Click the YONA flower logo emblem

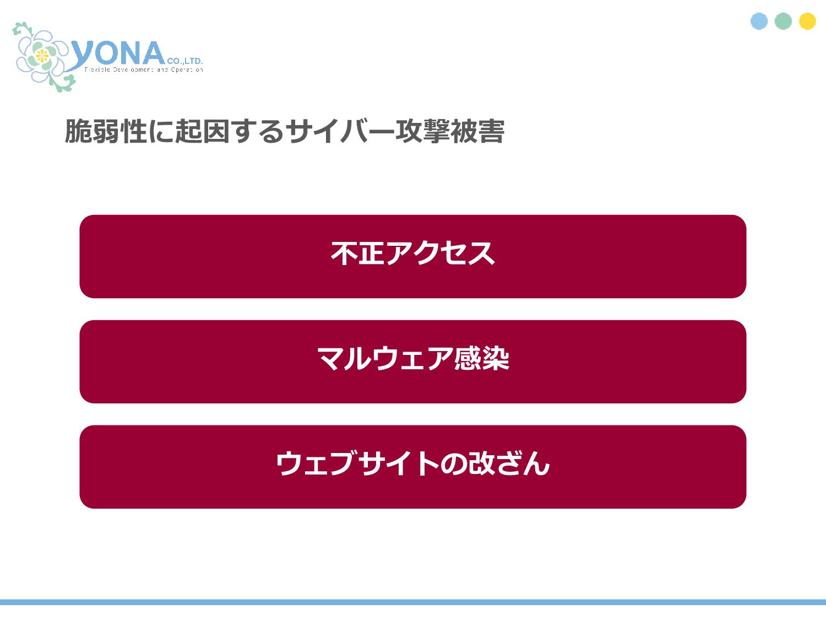(x=44, y=57)
